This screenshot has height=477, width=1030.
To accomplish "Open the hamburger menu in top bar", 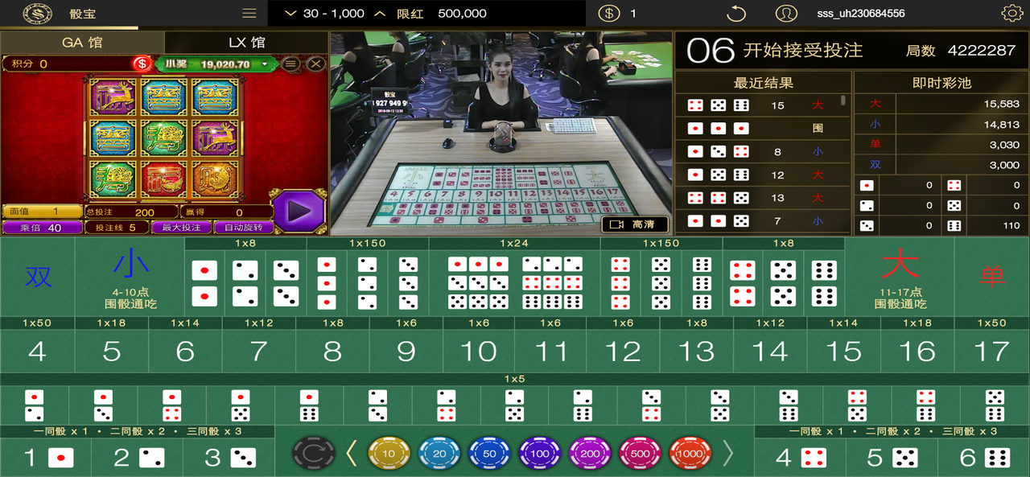I will (x=249, y=14).
